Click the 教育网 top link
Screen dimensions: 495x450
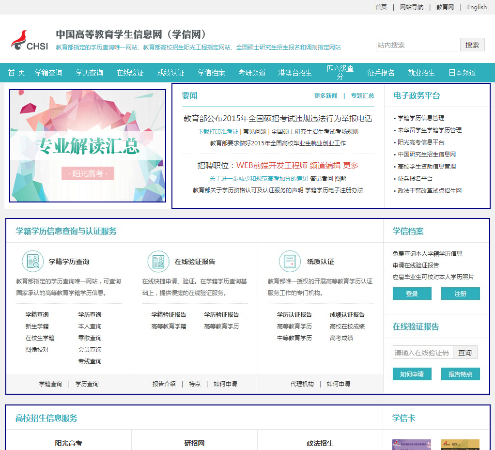click(x=445, y=7)
